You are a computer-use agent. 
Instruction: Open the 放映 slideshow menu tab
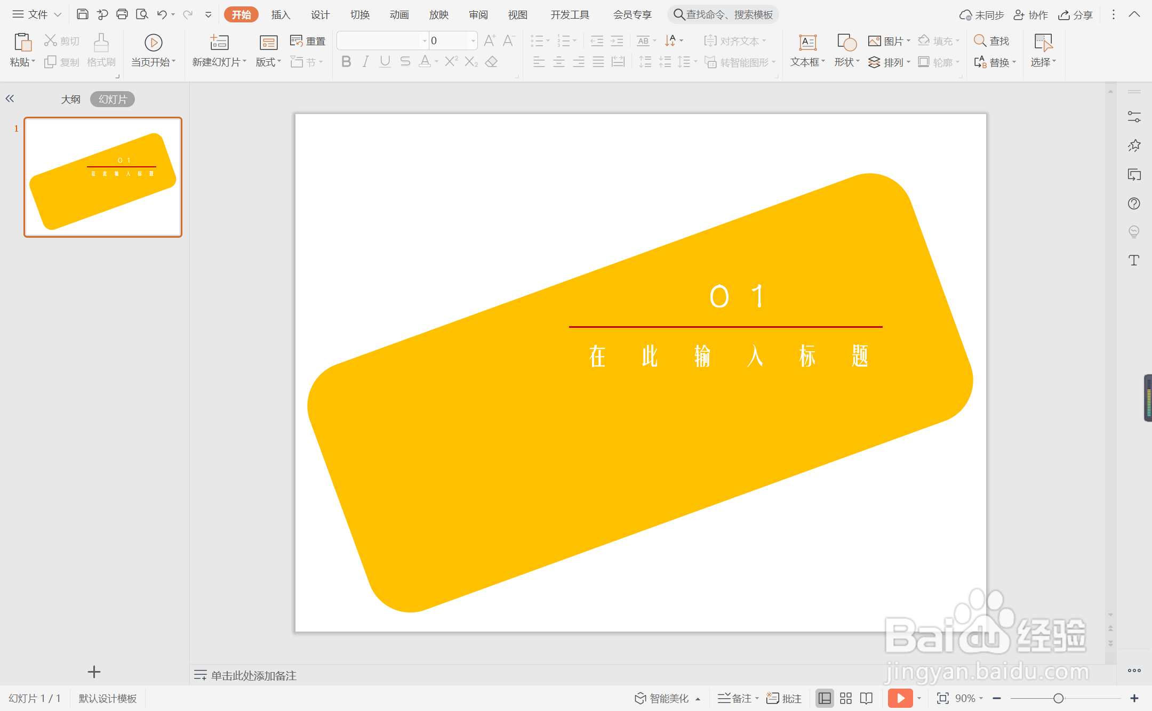438,14
